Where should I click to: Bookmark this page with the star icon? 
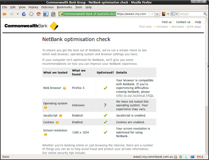coord(149,14)
